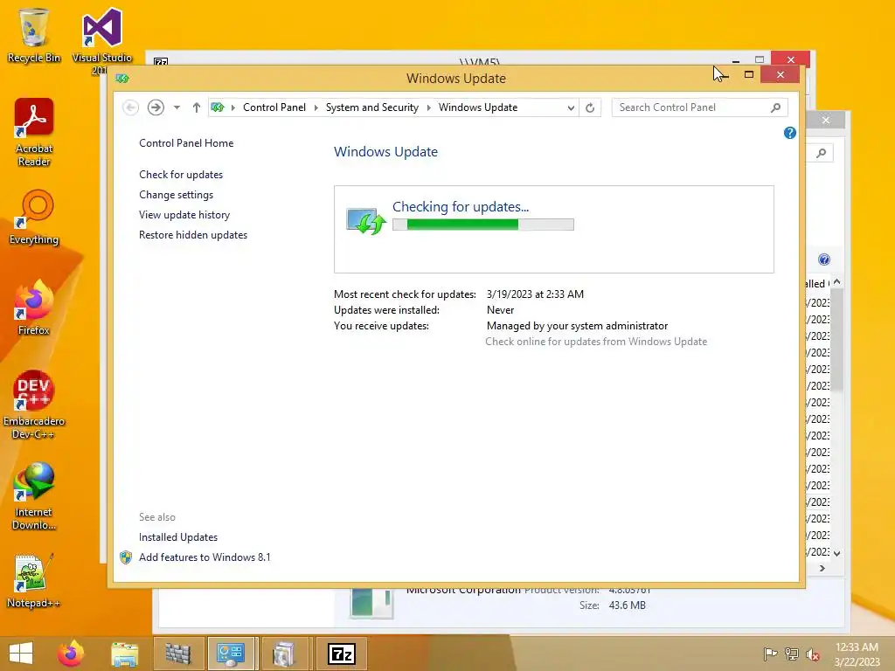Viewport: 895px width, 671px height.
Task: Click the green checking progress bar
Action: coord(482,225)
